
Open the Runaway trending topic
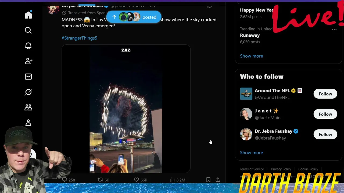point(250,35)
